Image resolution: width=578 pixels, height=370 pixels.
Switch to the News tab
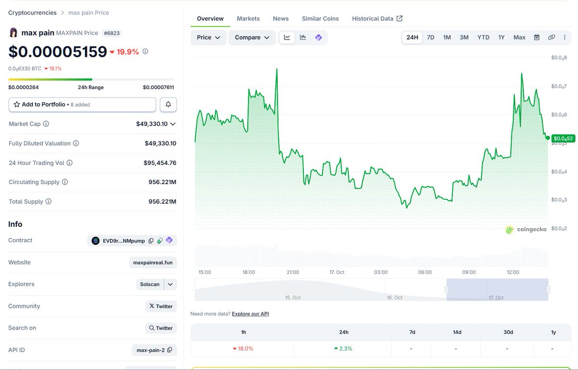coord(281,18)
